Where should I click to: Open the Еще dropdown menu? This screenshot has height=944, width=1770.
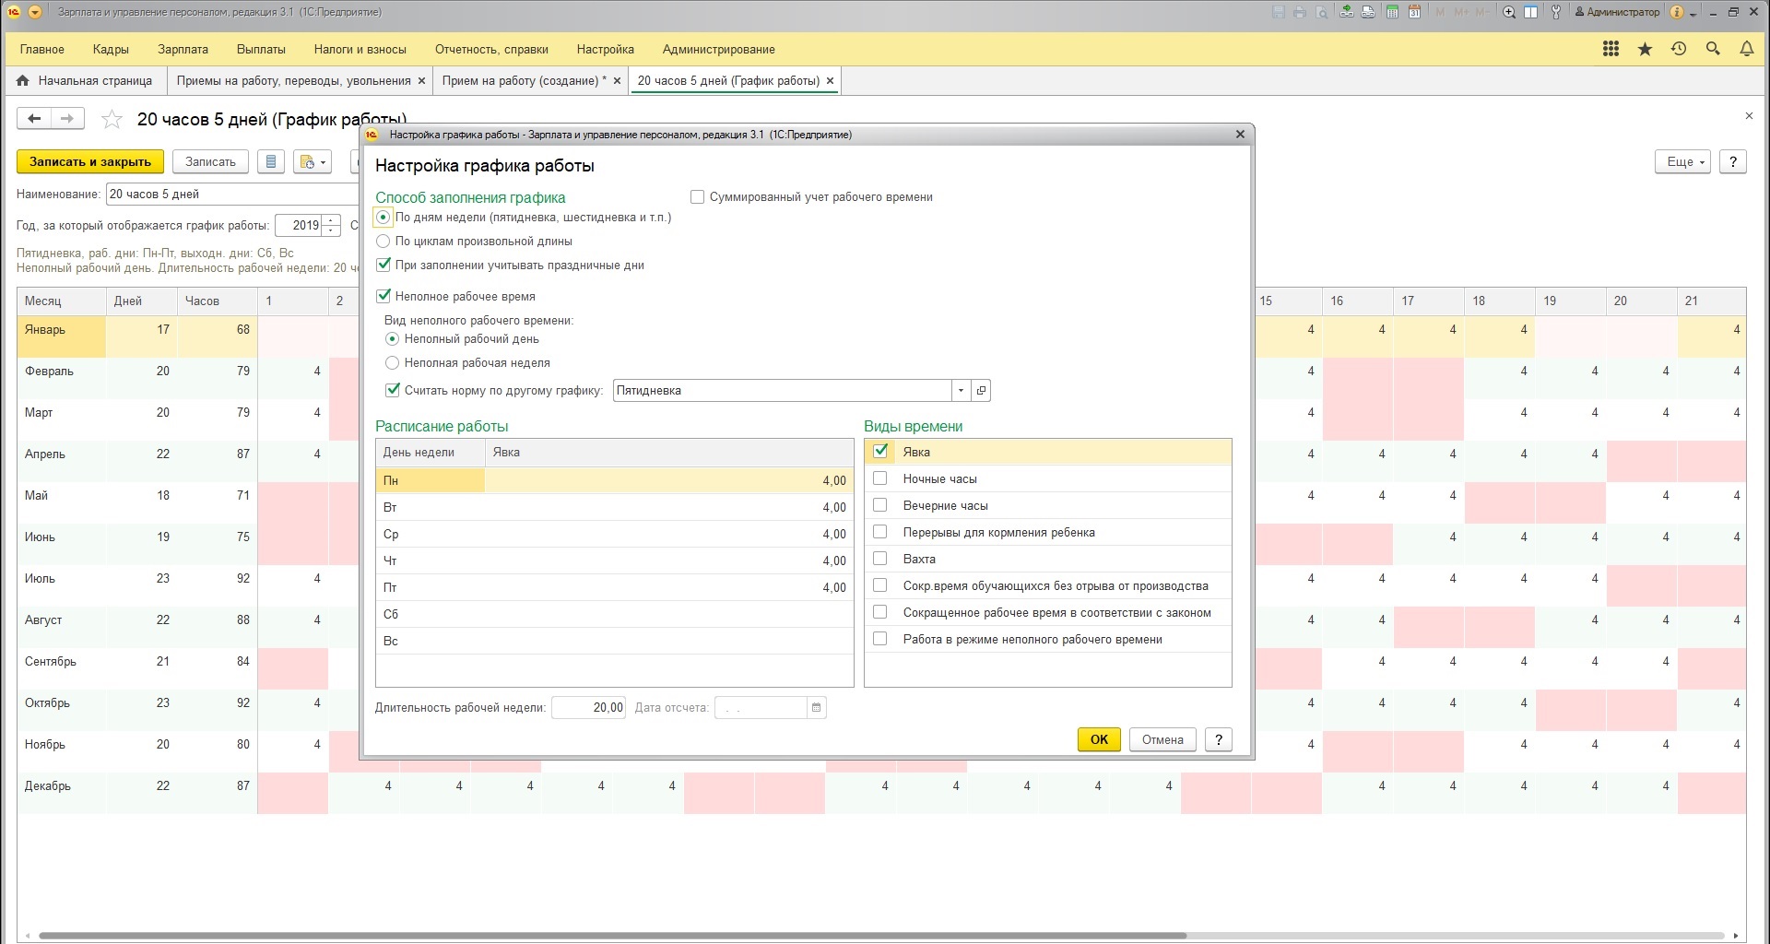pos(1683,161)
